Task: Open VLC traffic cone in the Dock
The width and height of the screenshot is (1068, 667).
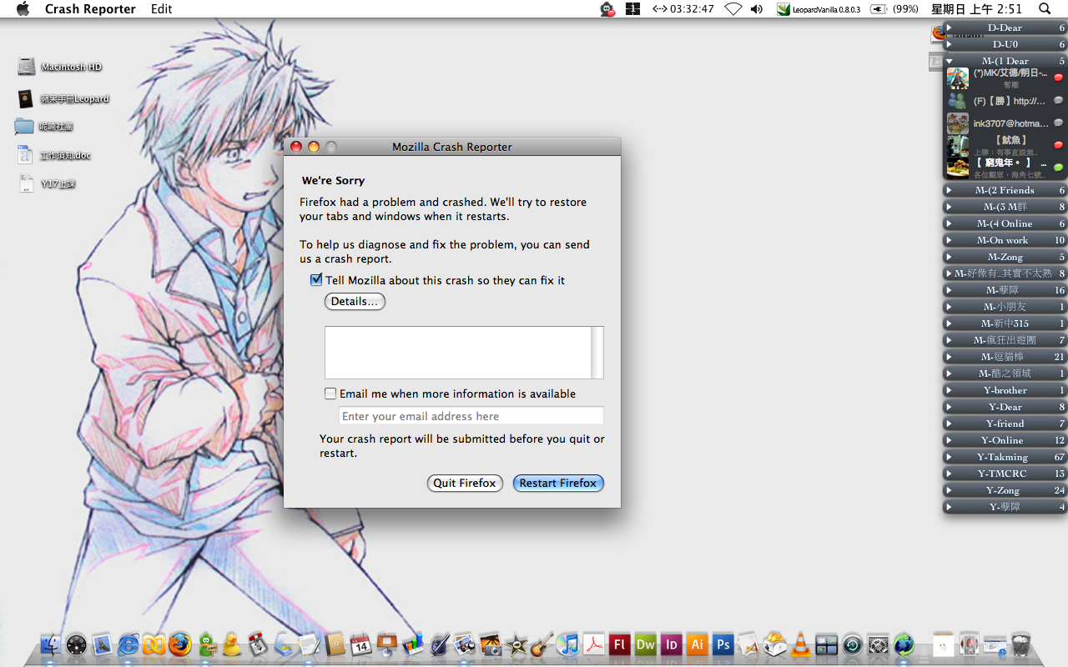Action: pyautogui.click(x=800, y=644)
